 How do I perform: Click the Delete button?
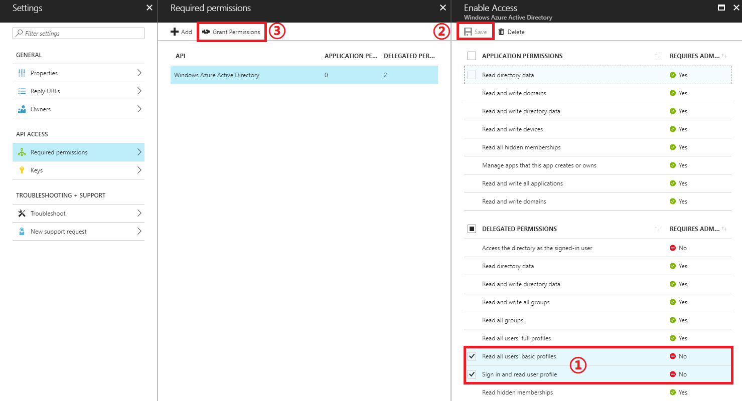click(511, 32)
